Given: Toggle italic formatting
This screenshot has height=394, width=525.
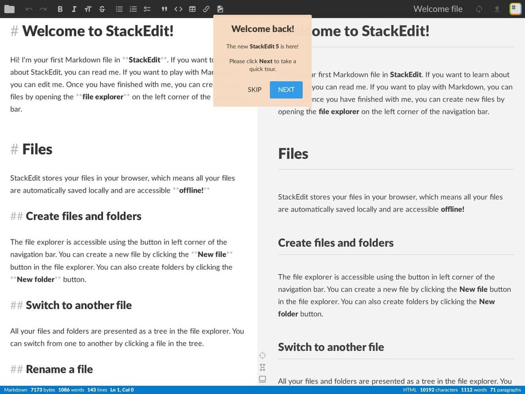Looking at the screenshot, I should [74, 9].
